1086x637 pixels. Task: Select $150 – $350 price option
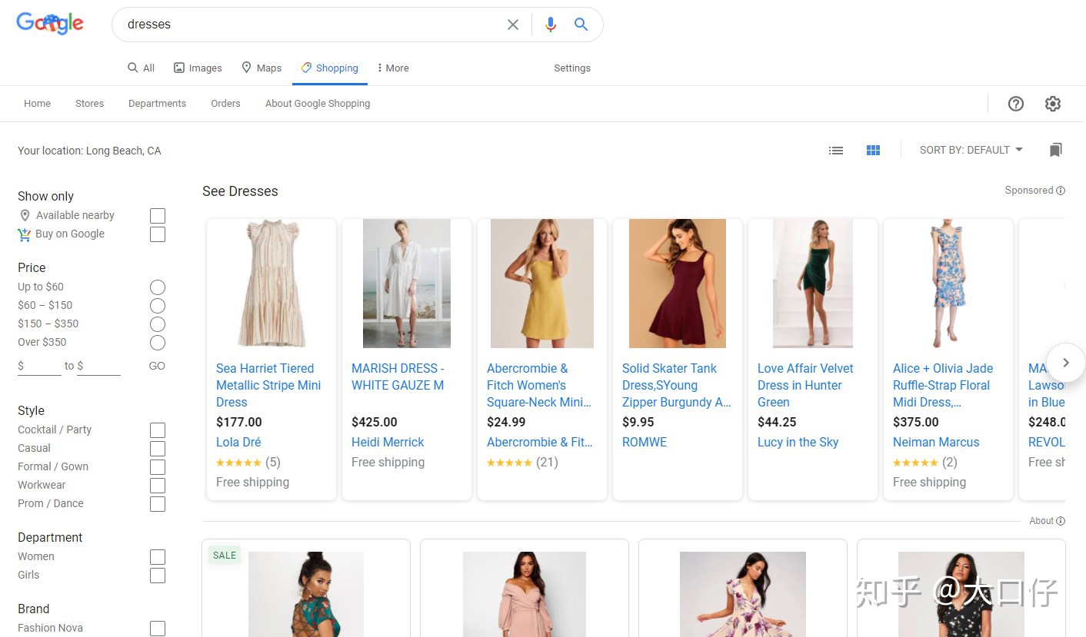point(158,324)
